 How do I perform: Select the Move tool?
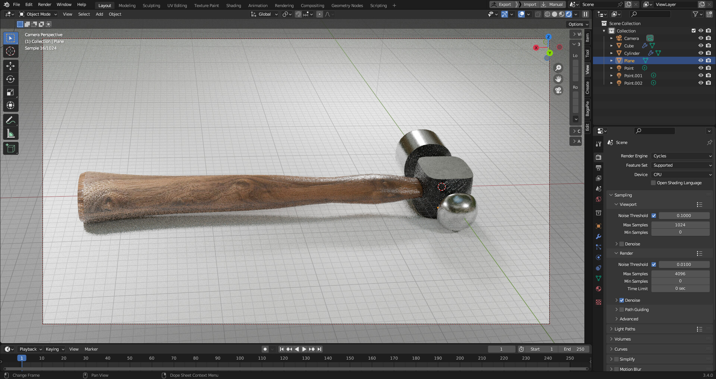click(10, 66)
